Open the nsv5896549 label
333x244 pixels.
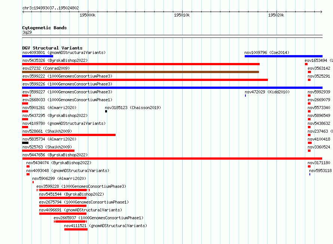(319, 115)
